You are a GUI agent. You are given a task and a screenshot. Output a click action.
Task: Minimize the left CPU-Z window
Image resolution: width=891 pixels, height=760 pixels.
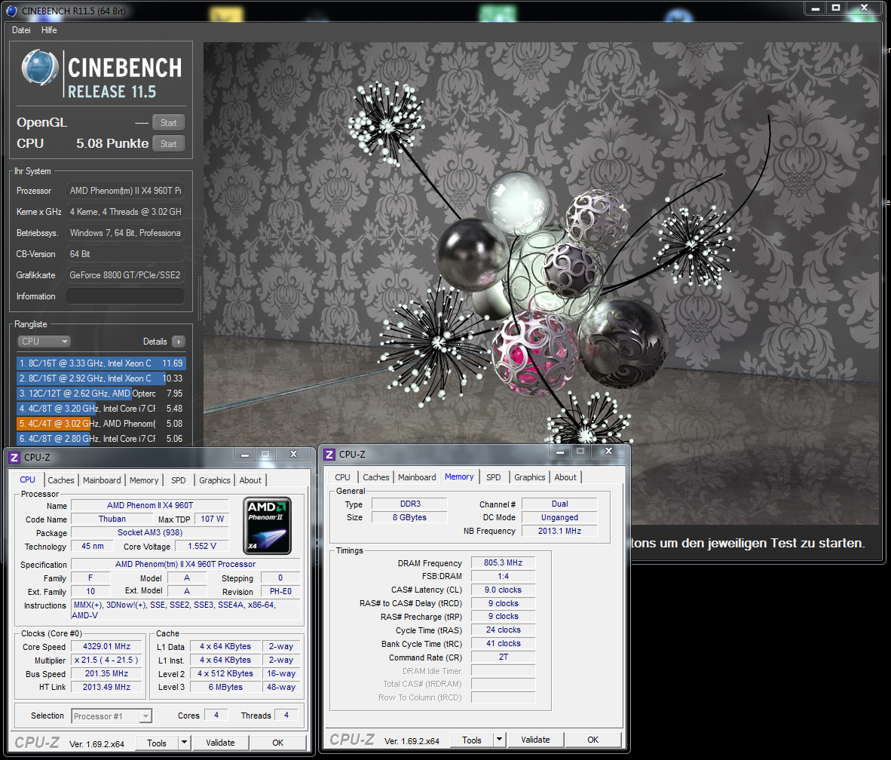[x=245, y=455]
